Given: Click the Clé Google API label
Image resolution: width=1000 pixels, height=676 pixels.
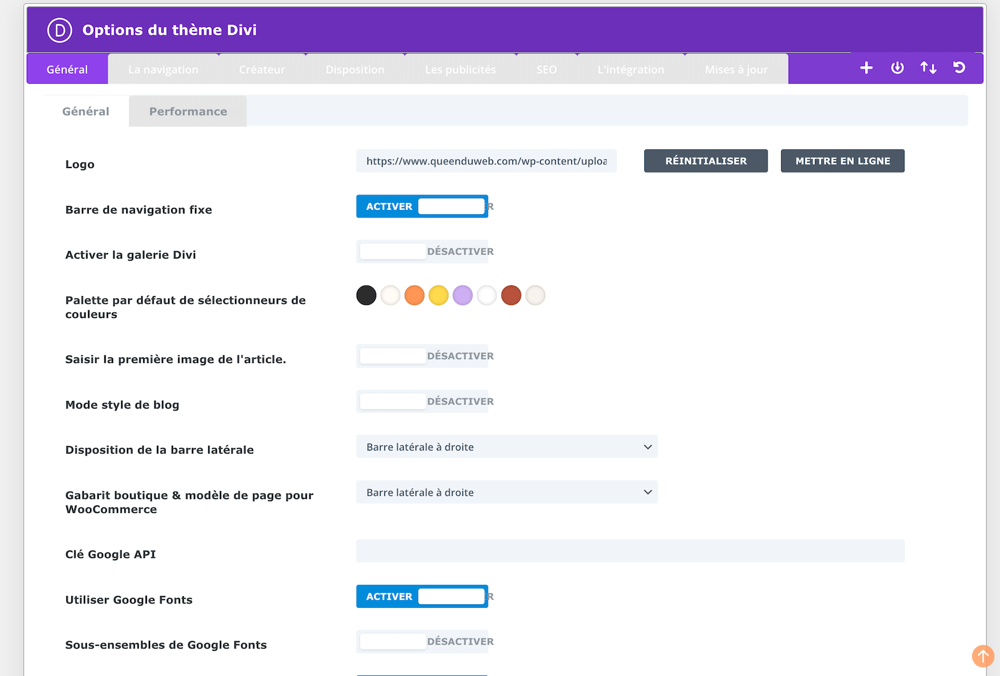Looking at the screenshot, I should 111,554.
